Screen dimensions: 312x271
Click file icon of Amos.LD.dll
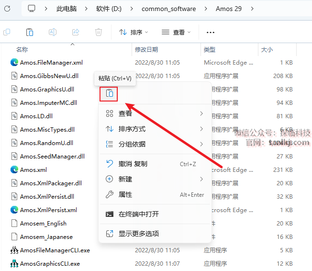point(14,116)
